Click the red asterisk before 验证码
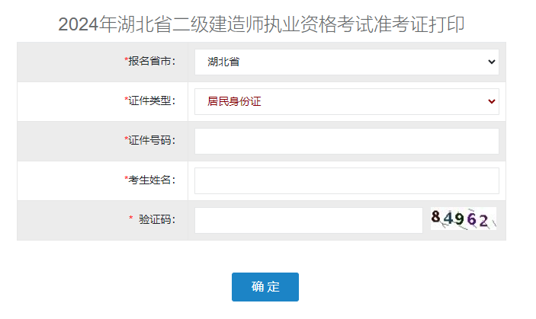This screenshot has height=319, width=536. click(131, 219)
